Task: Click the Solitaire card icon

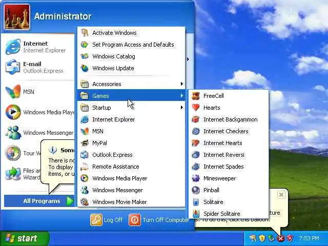Action: pyautogui.click(x=196, y=202)
